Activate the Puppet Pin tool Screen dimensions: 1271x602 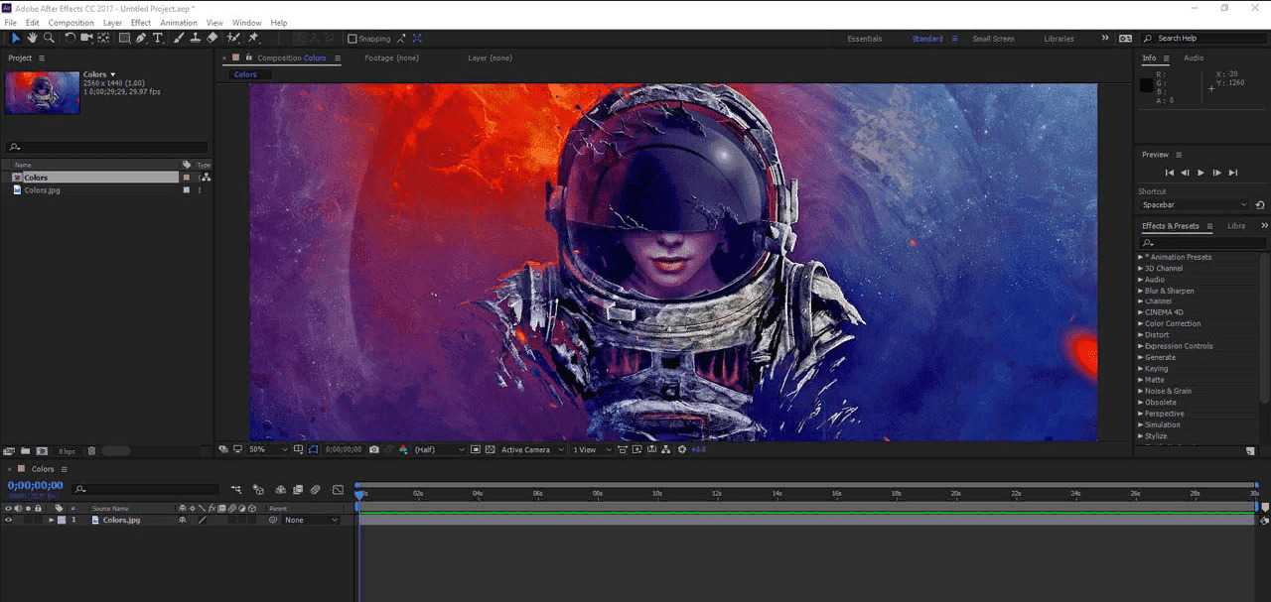point(253,38)
